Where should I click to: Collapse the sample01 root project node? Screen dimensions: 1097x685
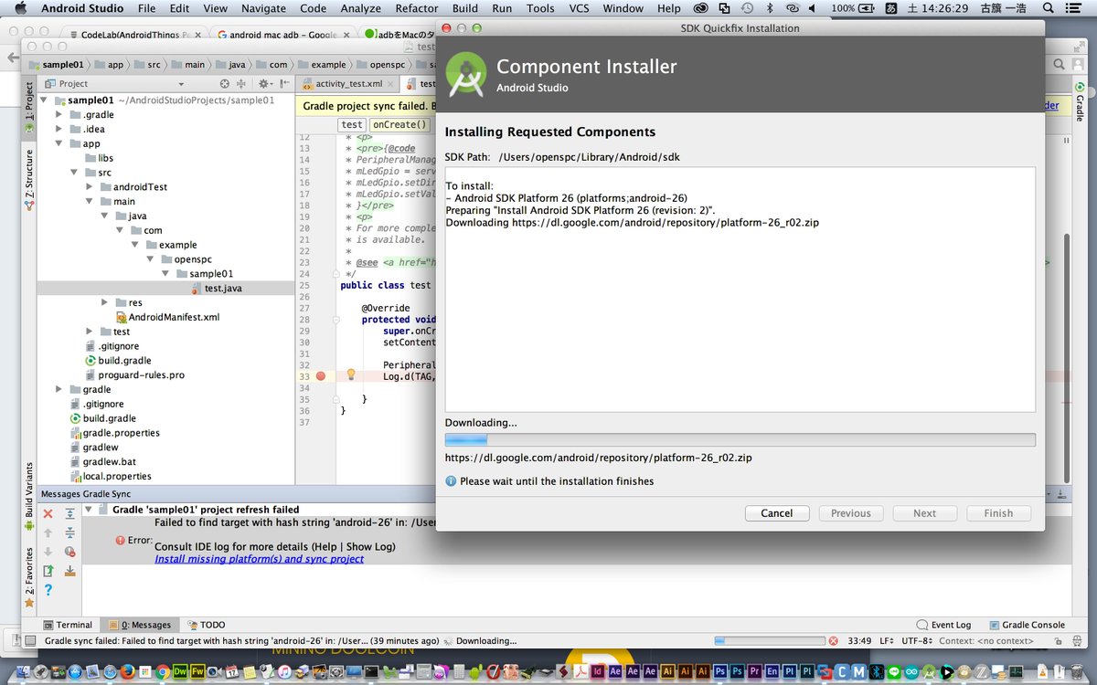(x=45, y=100)
